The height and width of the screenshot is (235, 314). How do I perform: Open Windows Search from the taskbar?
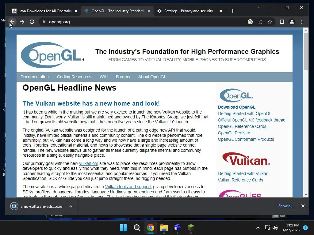point(137,228)
